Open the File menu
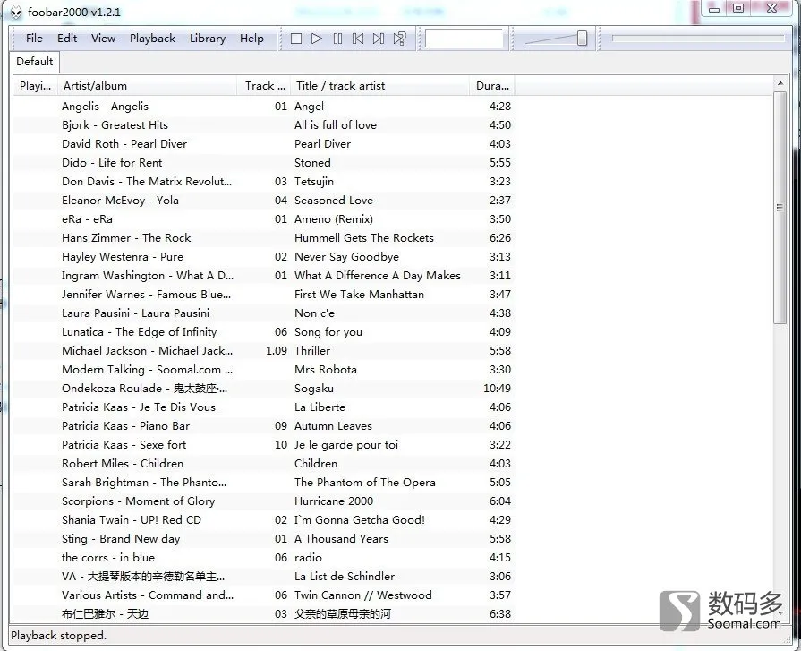This screenshot has height=651, width=801. pos(34,39)
